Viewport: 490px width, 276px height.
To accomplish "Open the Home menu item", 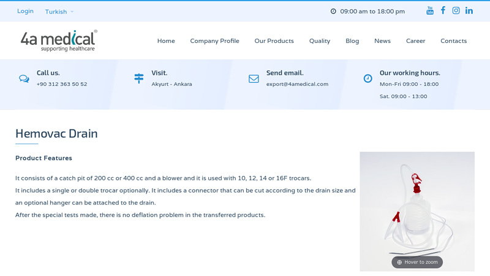I will pyautogui.click(x=166, y=41).
